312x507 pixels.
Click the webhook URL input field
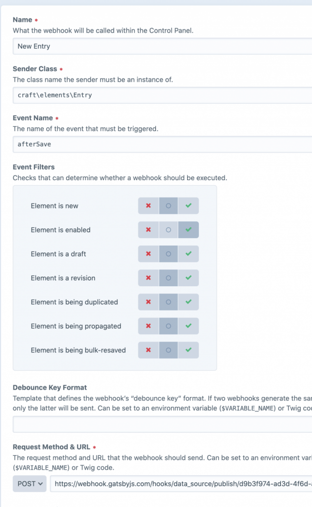pyautogui.click(x=181, y=484)
